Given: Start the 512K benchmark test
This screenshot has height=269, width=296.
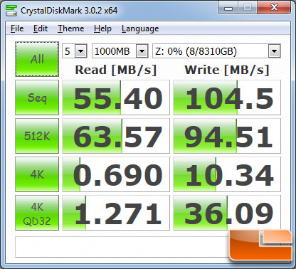Looking at the screenshot, I should (x=37, y=136).
